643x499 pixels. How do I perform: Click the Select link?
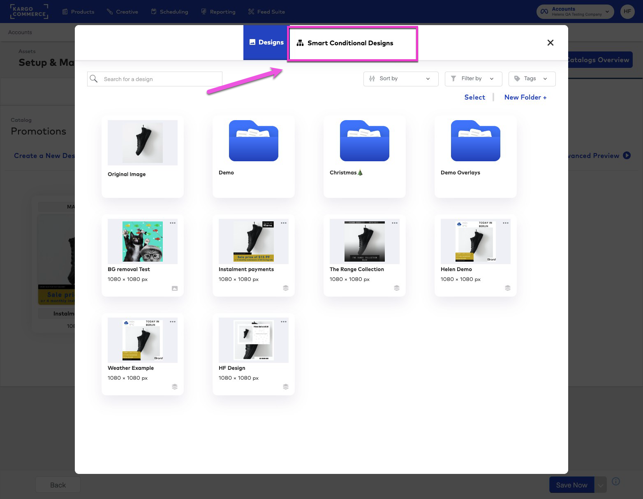(x=474, y=97)
